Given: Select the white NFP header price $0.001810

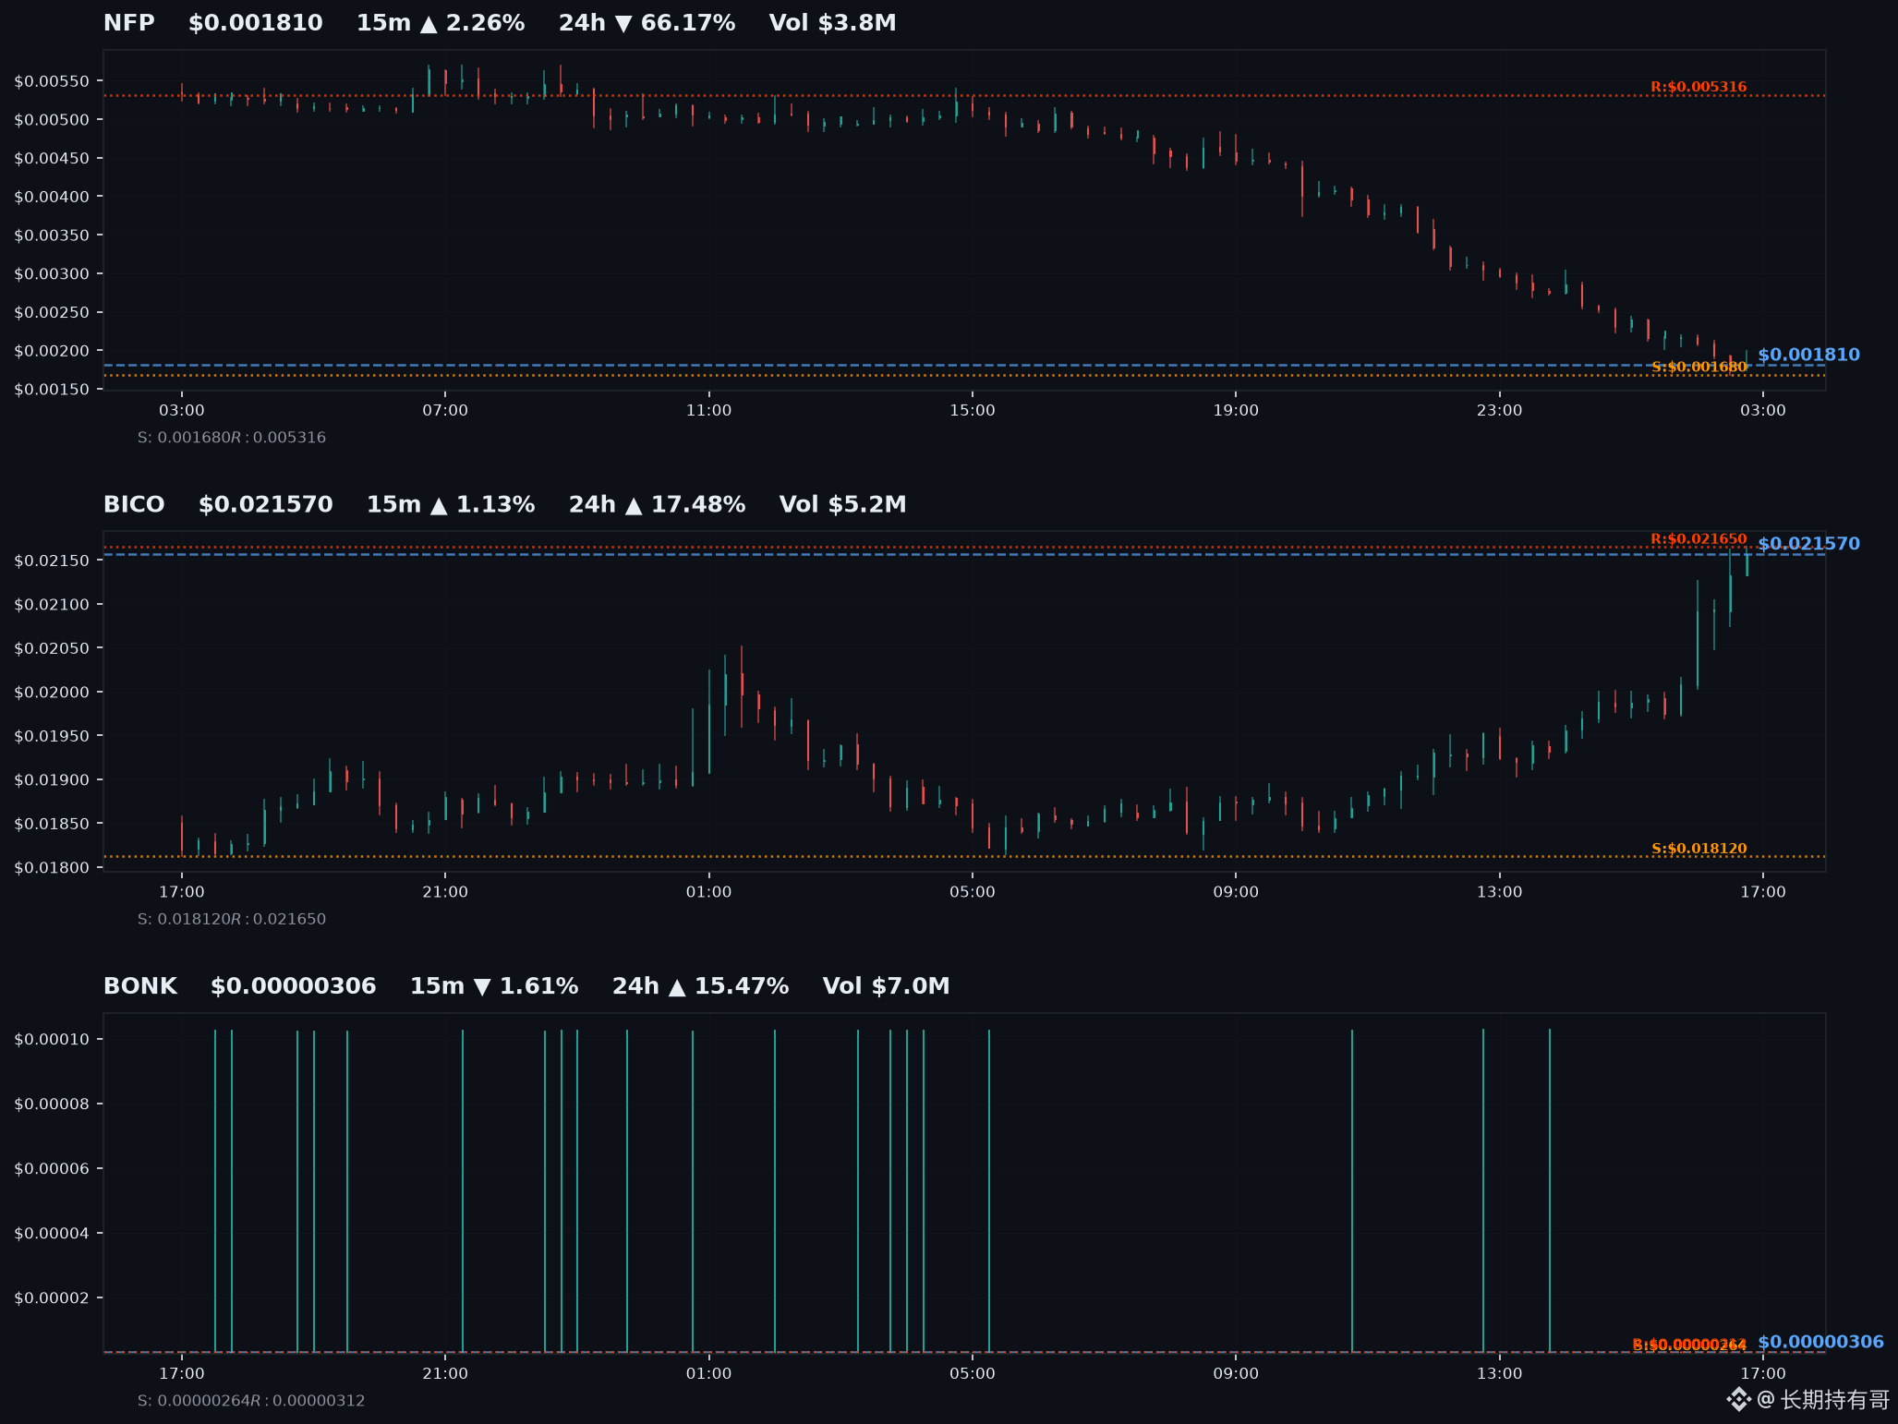Looking at the screenshot, I should (256, 23).
